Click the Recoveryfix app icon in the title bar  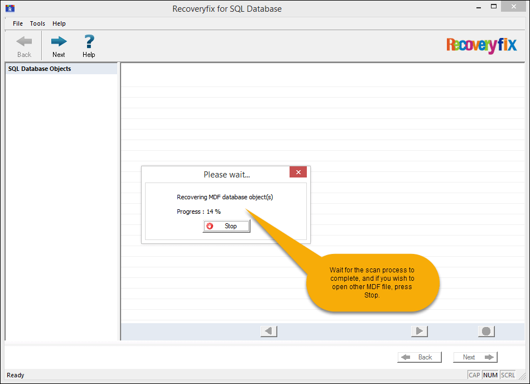(x=10, y=8)
